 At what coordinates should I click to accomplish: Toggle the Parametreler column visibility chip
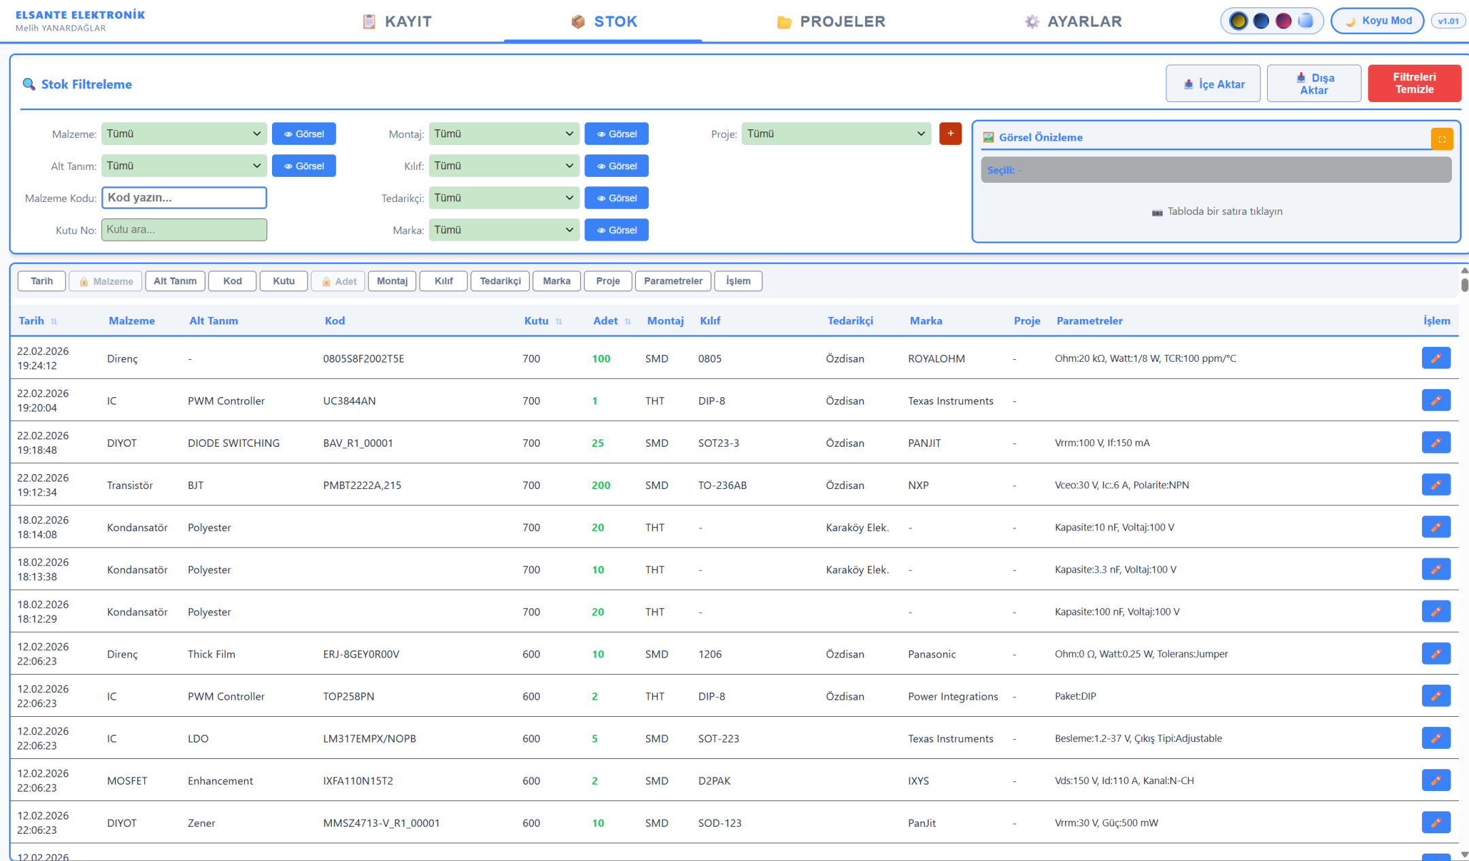[673, 281]
